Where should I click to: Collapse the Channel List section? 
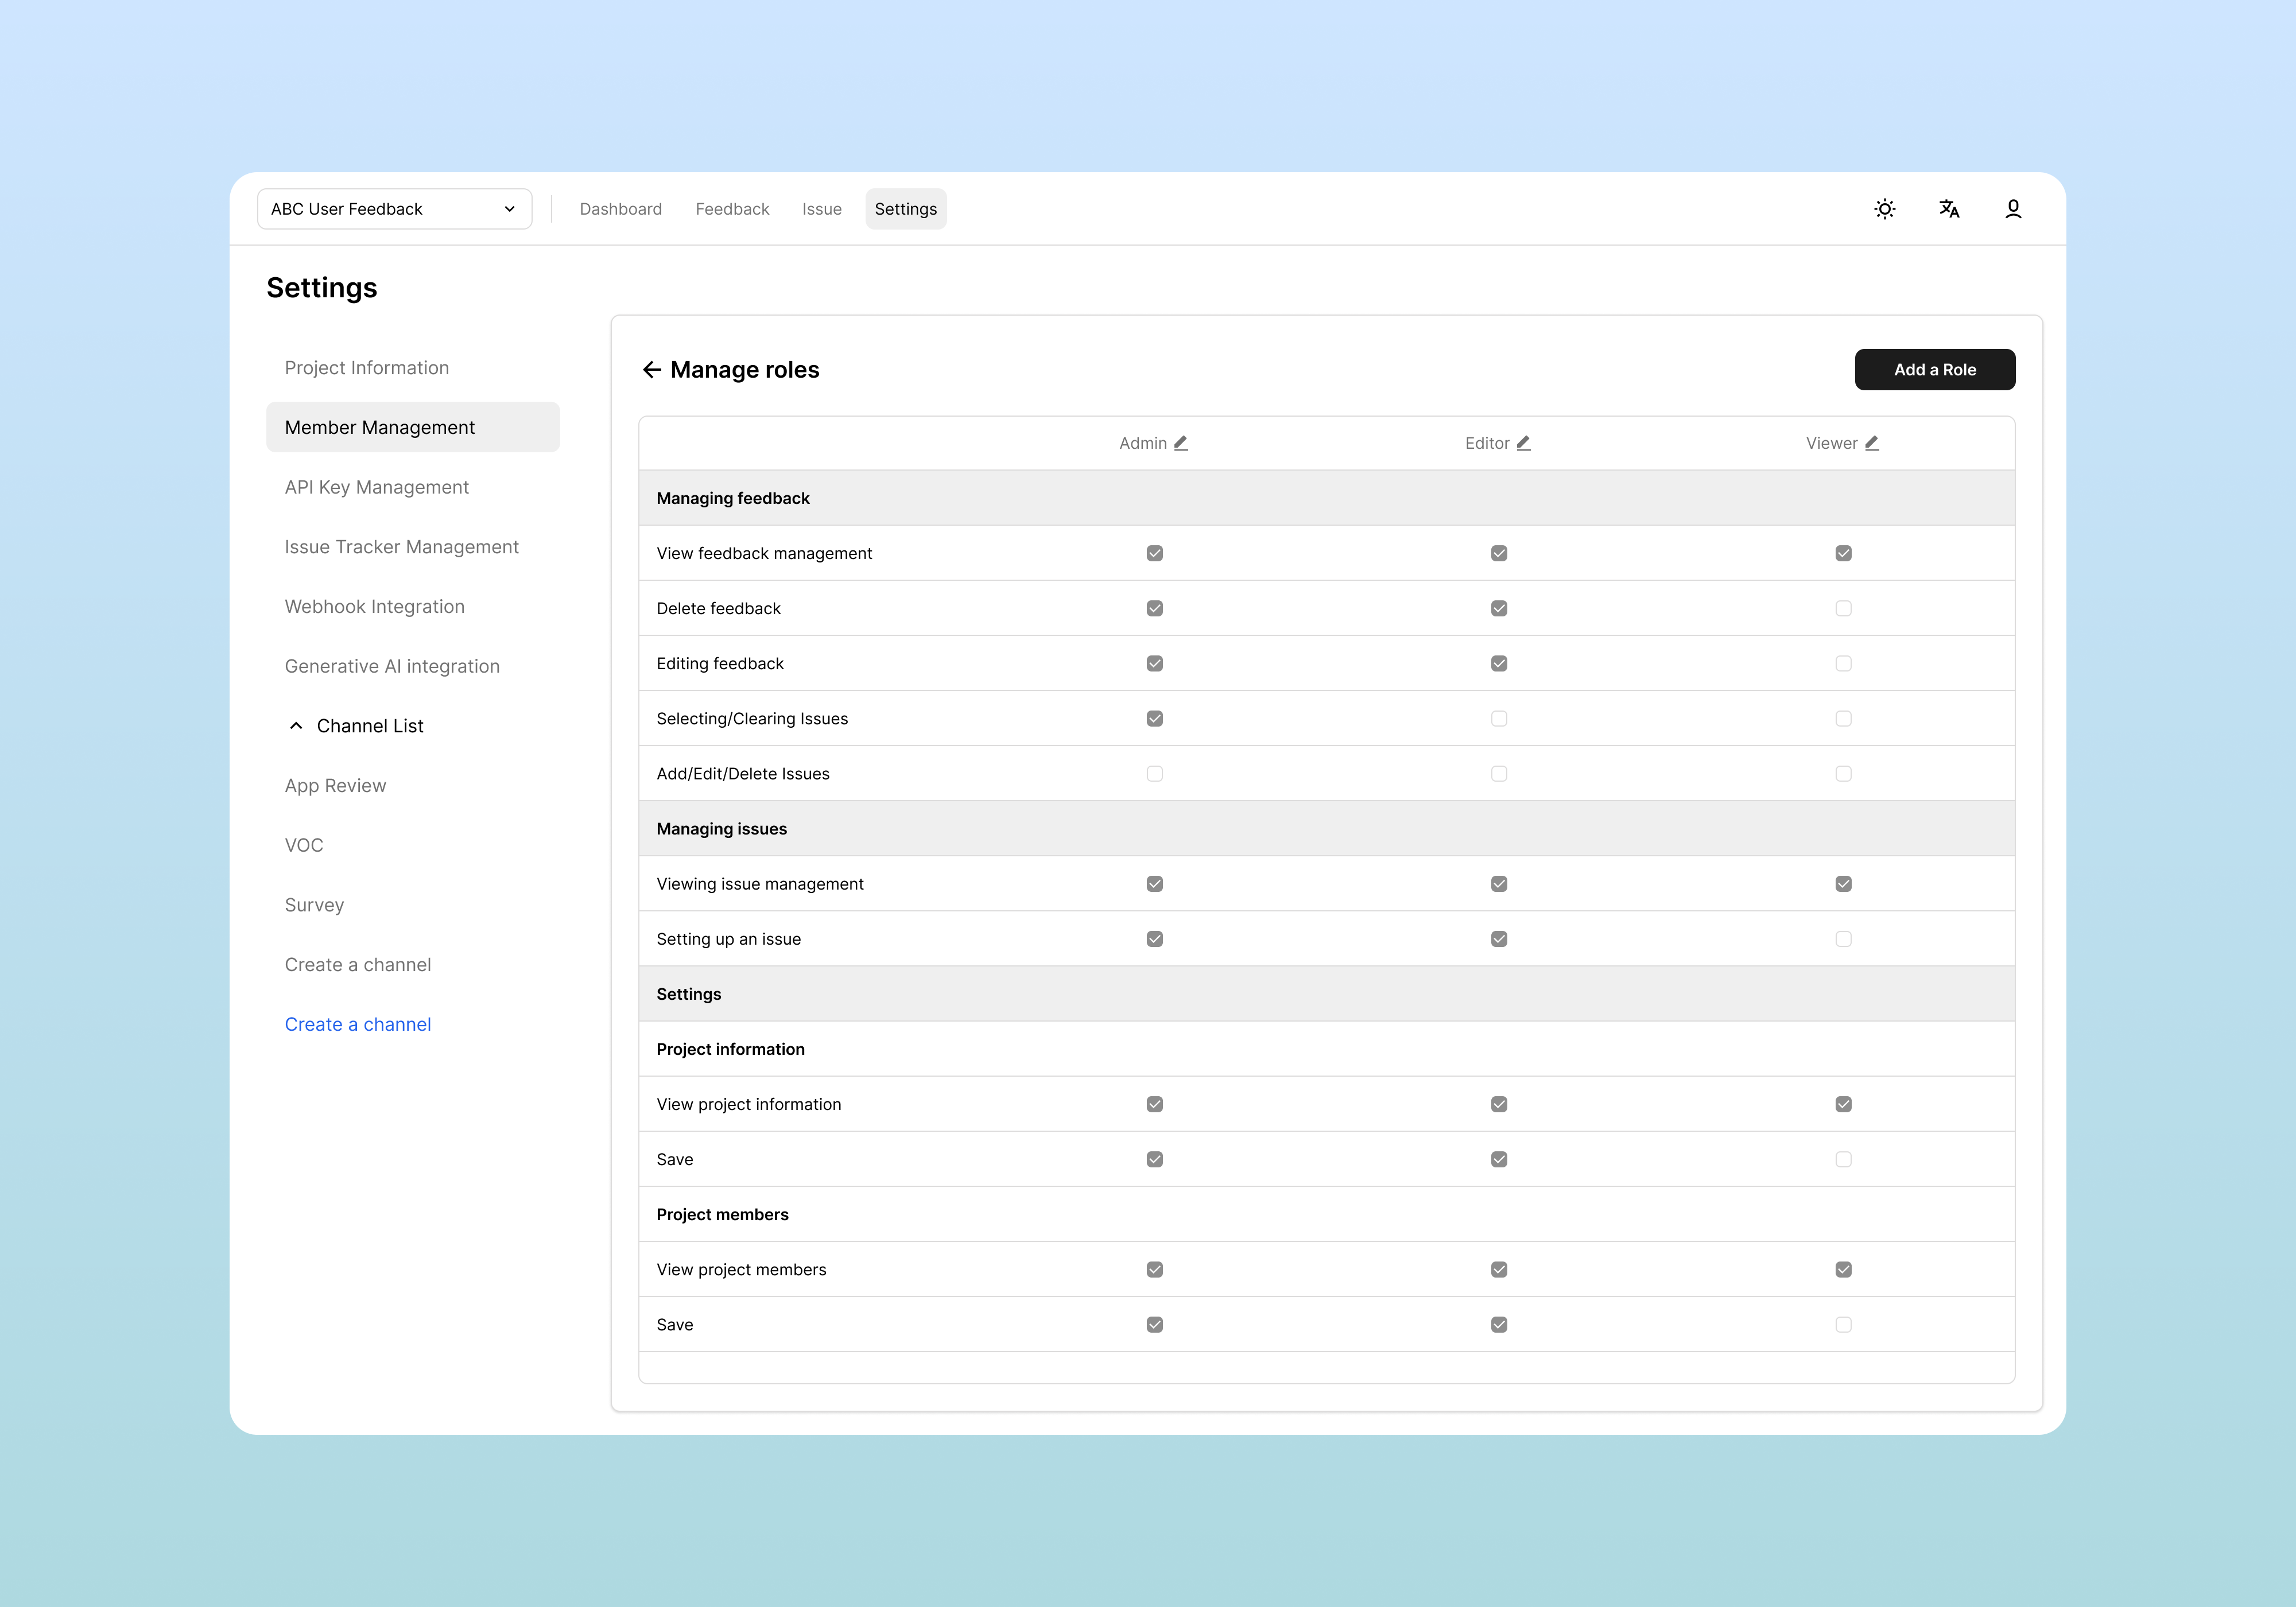pyautogui.click(x=296, y=726)
